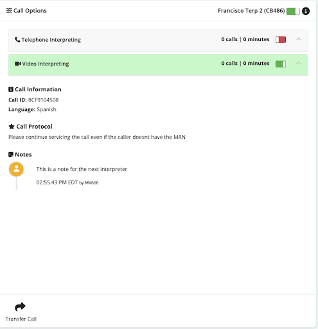Click the note for the next interpreter

82,169
